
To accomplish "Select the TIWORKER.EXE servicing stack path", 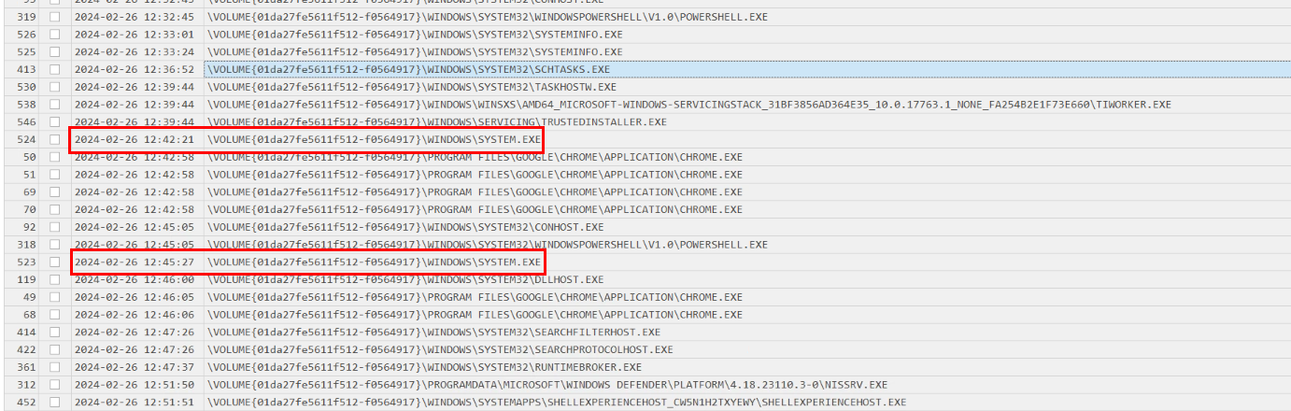I will [x=689, y=105].
